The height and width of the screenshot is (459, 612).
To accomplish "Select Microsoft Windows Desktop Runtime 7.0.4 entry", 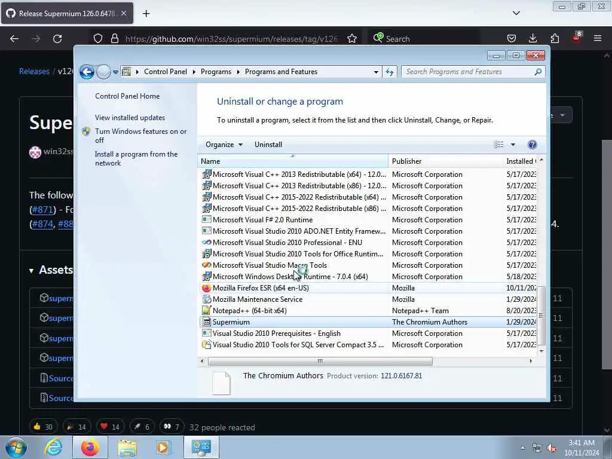I will (x=368, y=276).
